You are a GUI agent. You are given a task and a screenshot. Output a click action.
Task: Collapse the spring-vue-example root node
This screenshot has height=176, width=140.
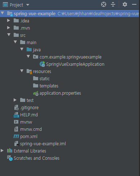click(x=2, y=13)
